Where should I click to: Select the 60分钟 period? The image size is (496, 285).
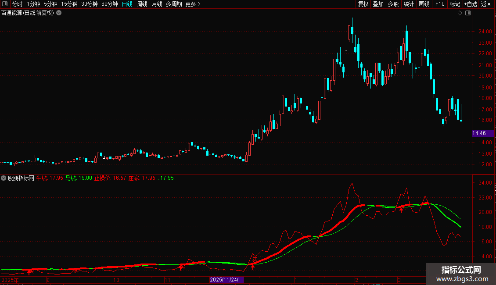tap(109, 4)
